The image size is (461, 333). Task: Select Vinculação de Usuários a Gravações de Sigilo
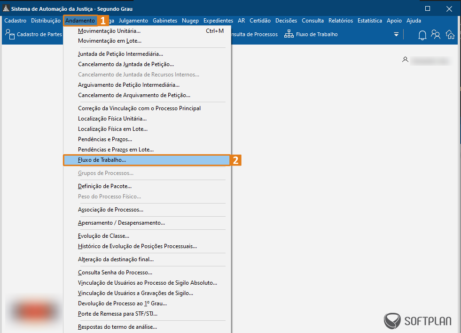tap(147, 293)
